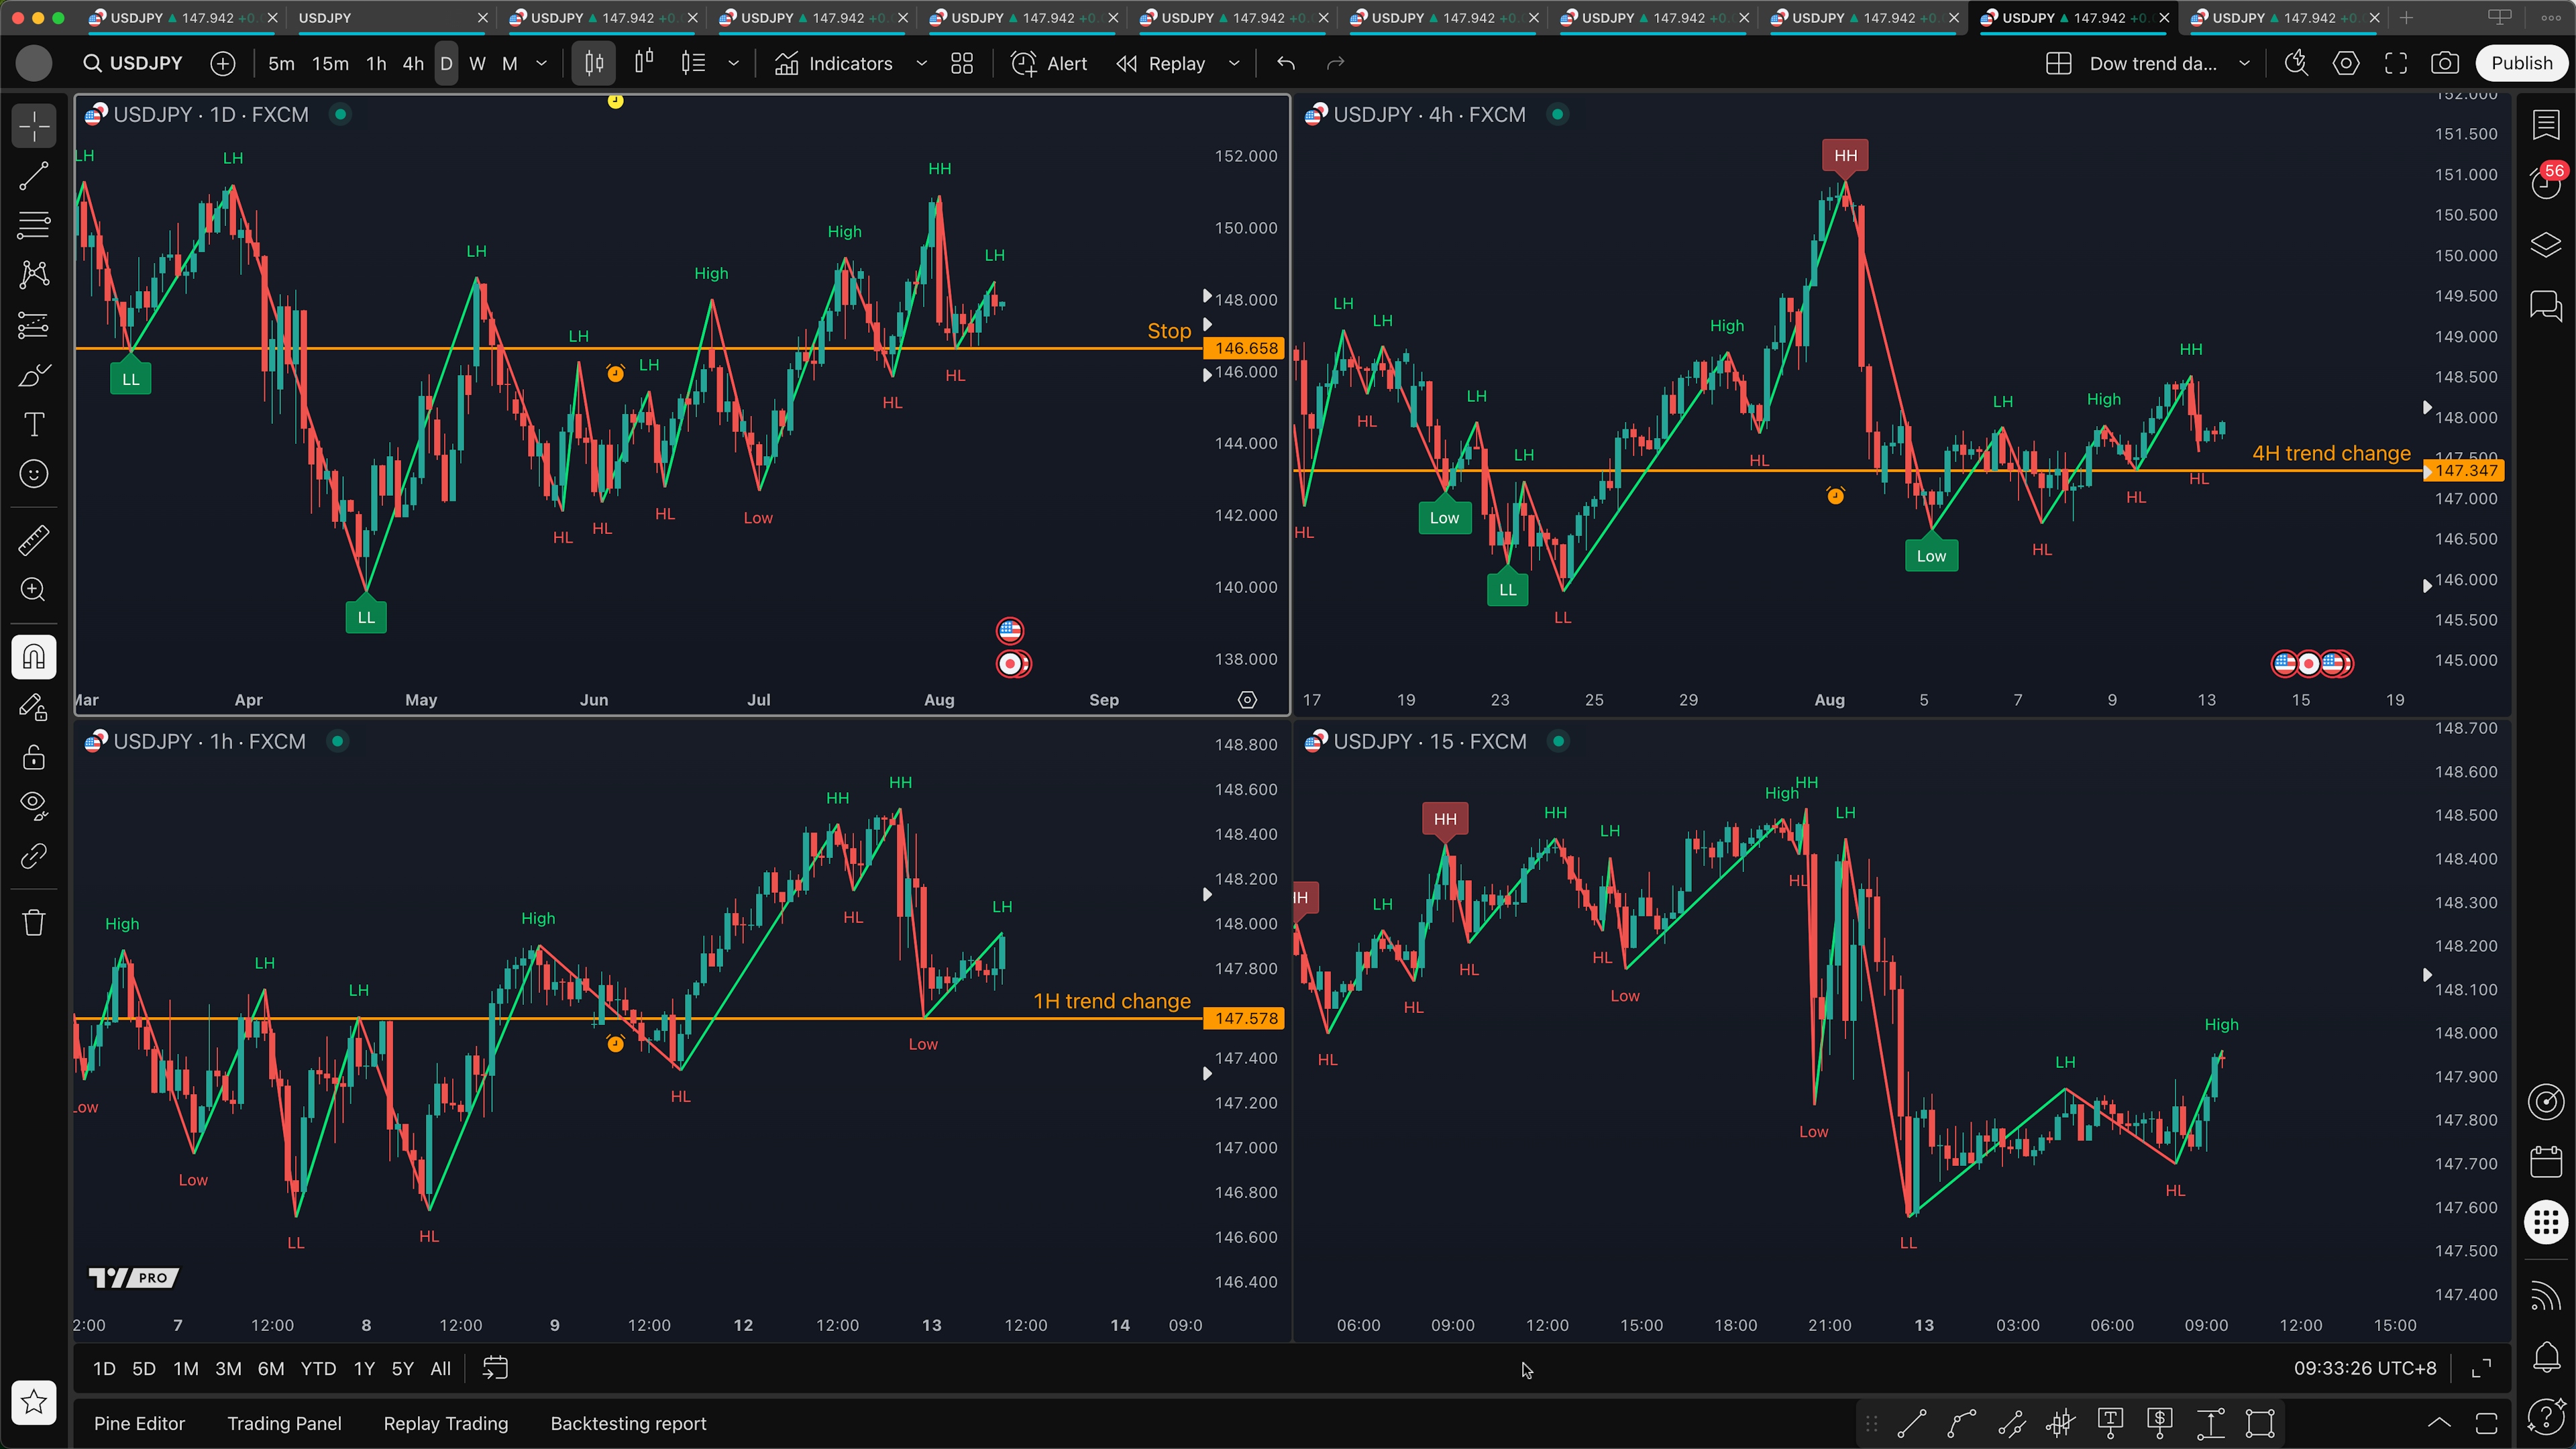Open the calendar panel in right sidebar
Image resolution: width=2576 pixels, height=1449 pixels.
click(x=2545, y=1162)
